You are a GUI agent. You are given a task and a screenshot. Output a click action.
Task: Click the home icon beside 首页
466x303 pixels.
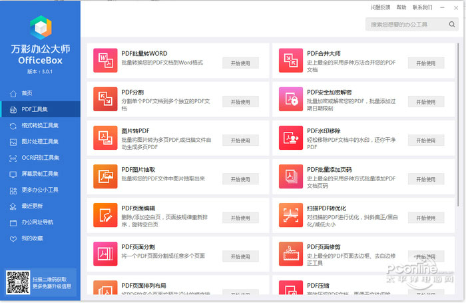click(13, 94)
